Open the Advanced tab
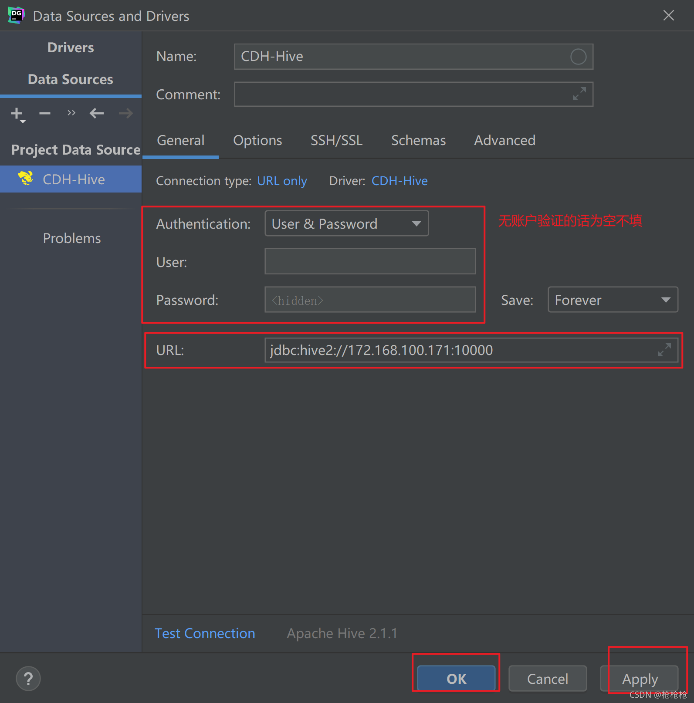The height and width of the screenshot is (703, 694). click(504, 140)
